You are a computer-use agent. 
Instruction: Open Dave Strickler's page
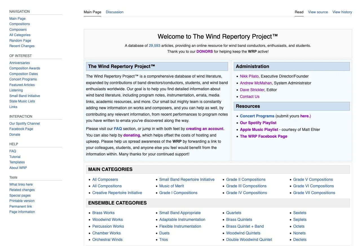[x=252, y=90]
